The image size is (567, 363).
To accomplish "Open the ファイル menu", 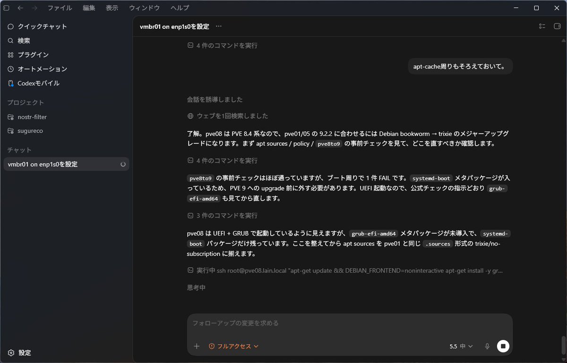I will (x=60, y=8).
